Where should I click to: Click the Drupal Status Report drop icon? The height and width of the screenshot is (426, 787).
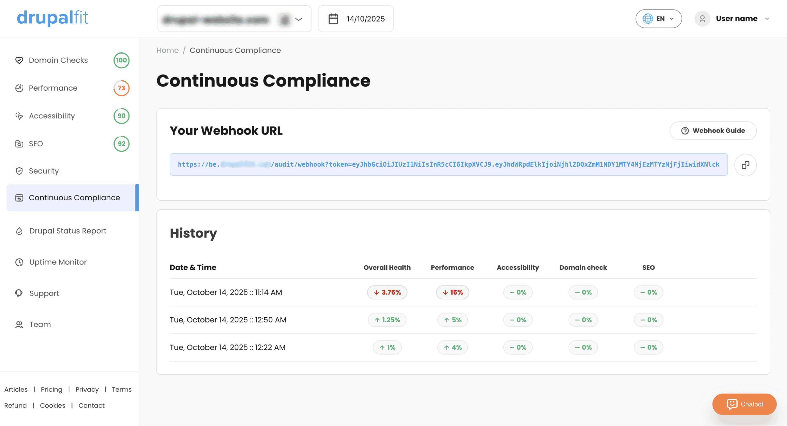(19, 231)
